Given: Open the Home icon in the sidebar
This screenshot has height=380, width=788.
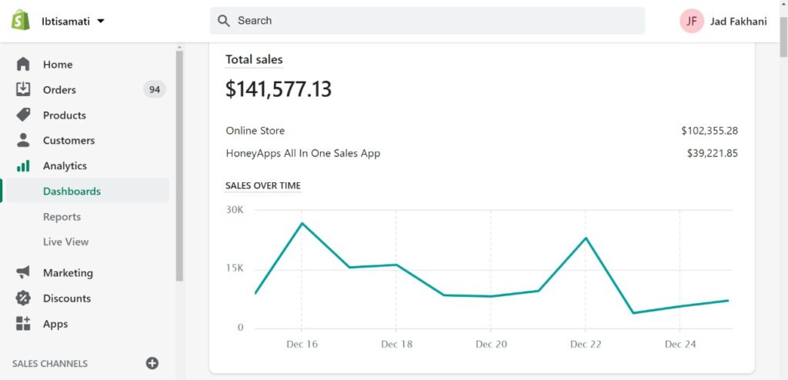Looking at the screenshot, I should coord(23,65).
